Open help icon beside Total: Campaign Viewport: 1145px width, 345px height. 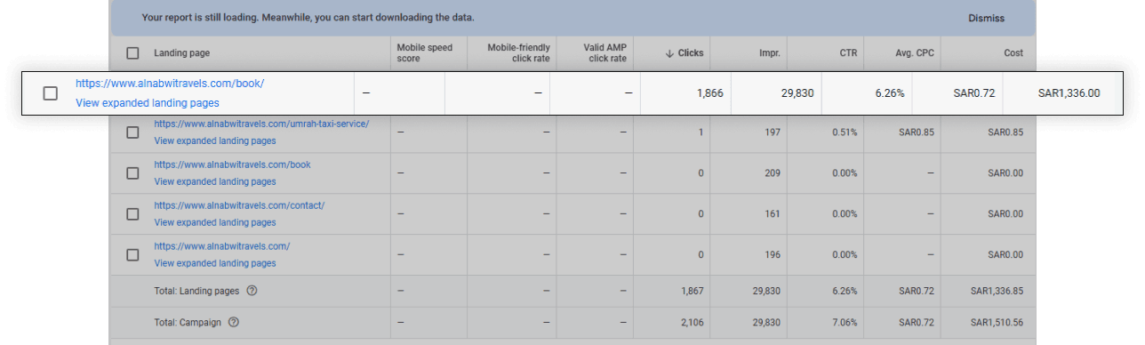tap(235, 323)
